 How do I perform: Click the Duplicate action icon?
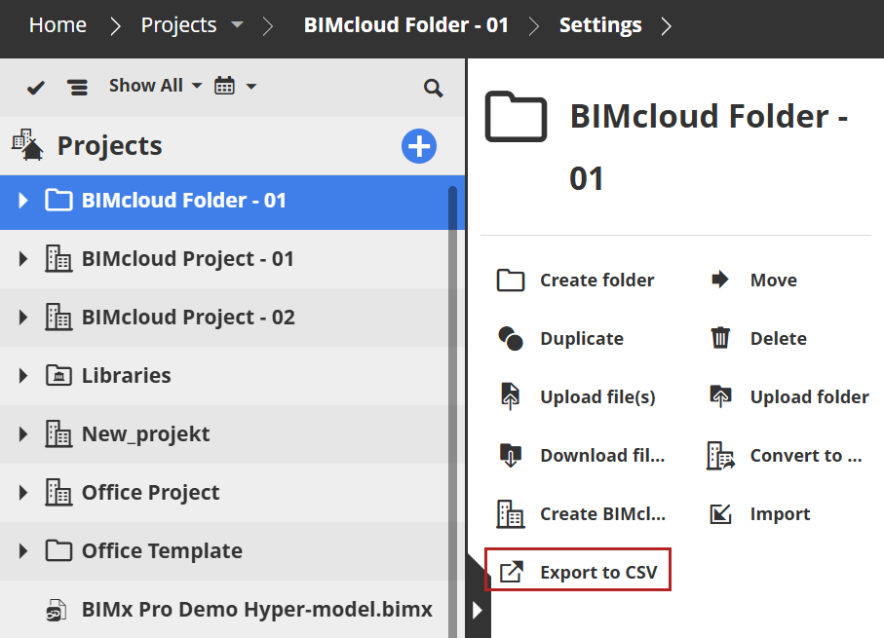(x=511, y=338)
